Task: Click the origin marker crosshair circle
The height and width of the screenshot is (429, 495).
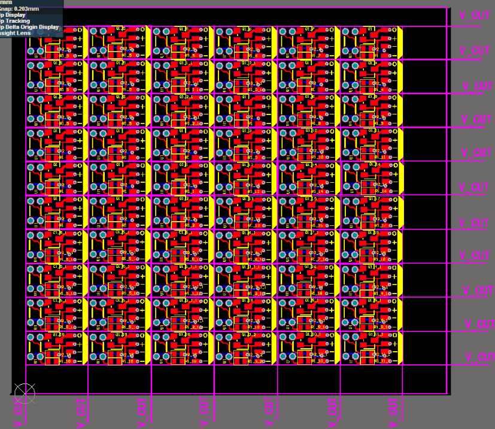Action: click(25, 393)
